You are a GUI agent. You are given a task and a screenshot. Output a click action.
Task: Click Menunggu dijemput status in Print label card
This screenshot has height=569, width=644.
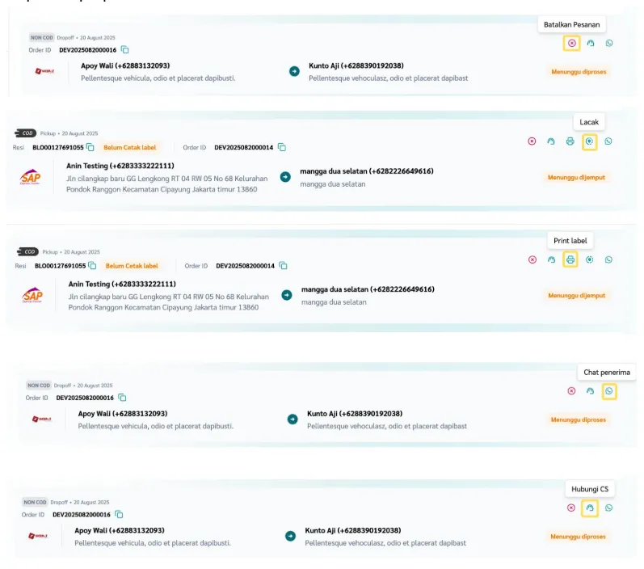click(x=576, y=296)
